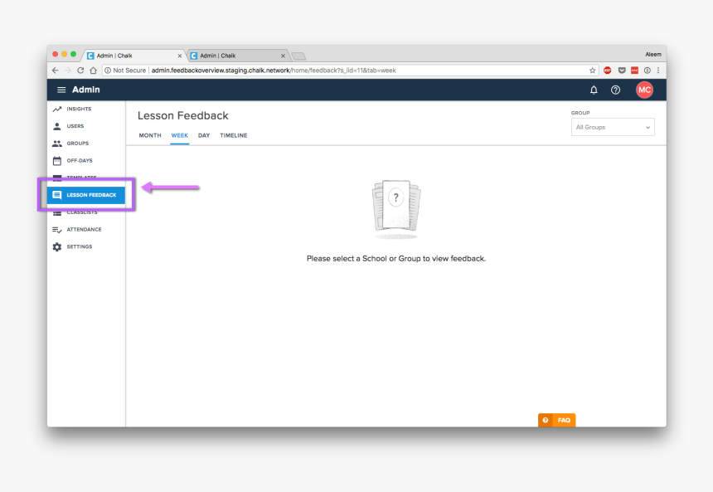Click the orange FAQ button
This screenshot has height=492, width=713.
click(556, 421)
